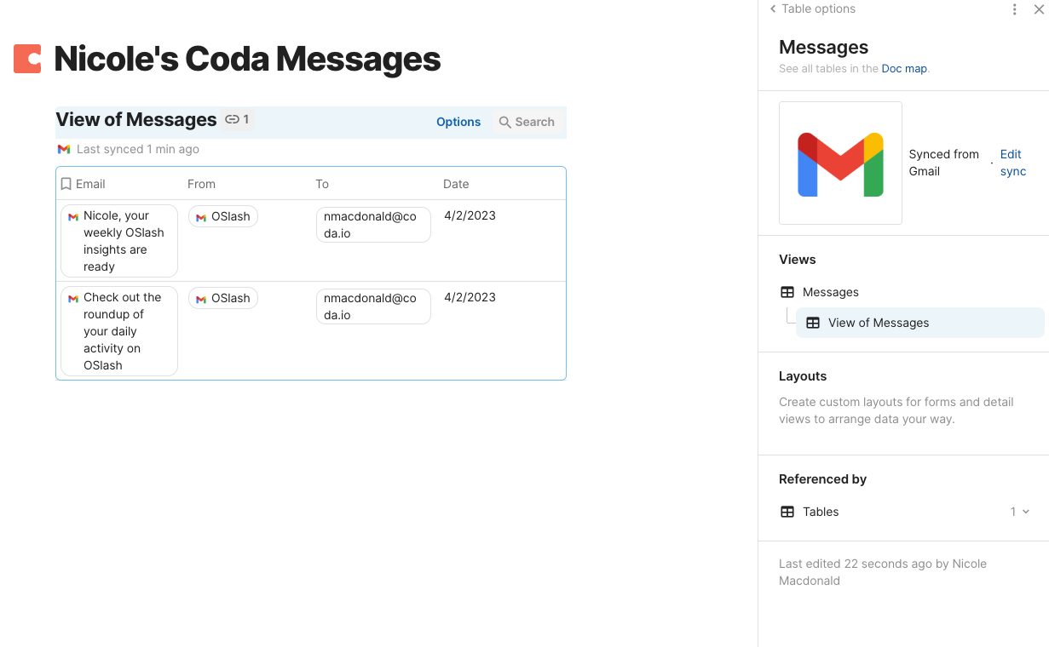1049x647 pixels.
Task: Open the Doc map link
Action: click(904, 69)
